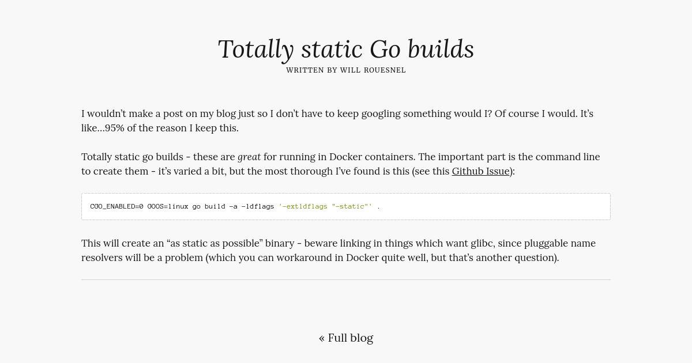Click the "95%" text in intro

click(115, 128)
